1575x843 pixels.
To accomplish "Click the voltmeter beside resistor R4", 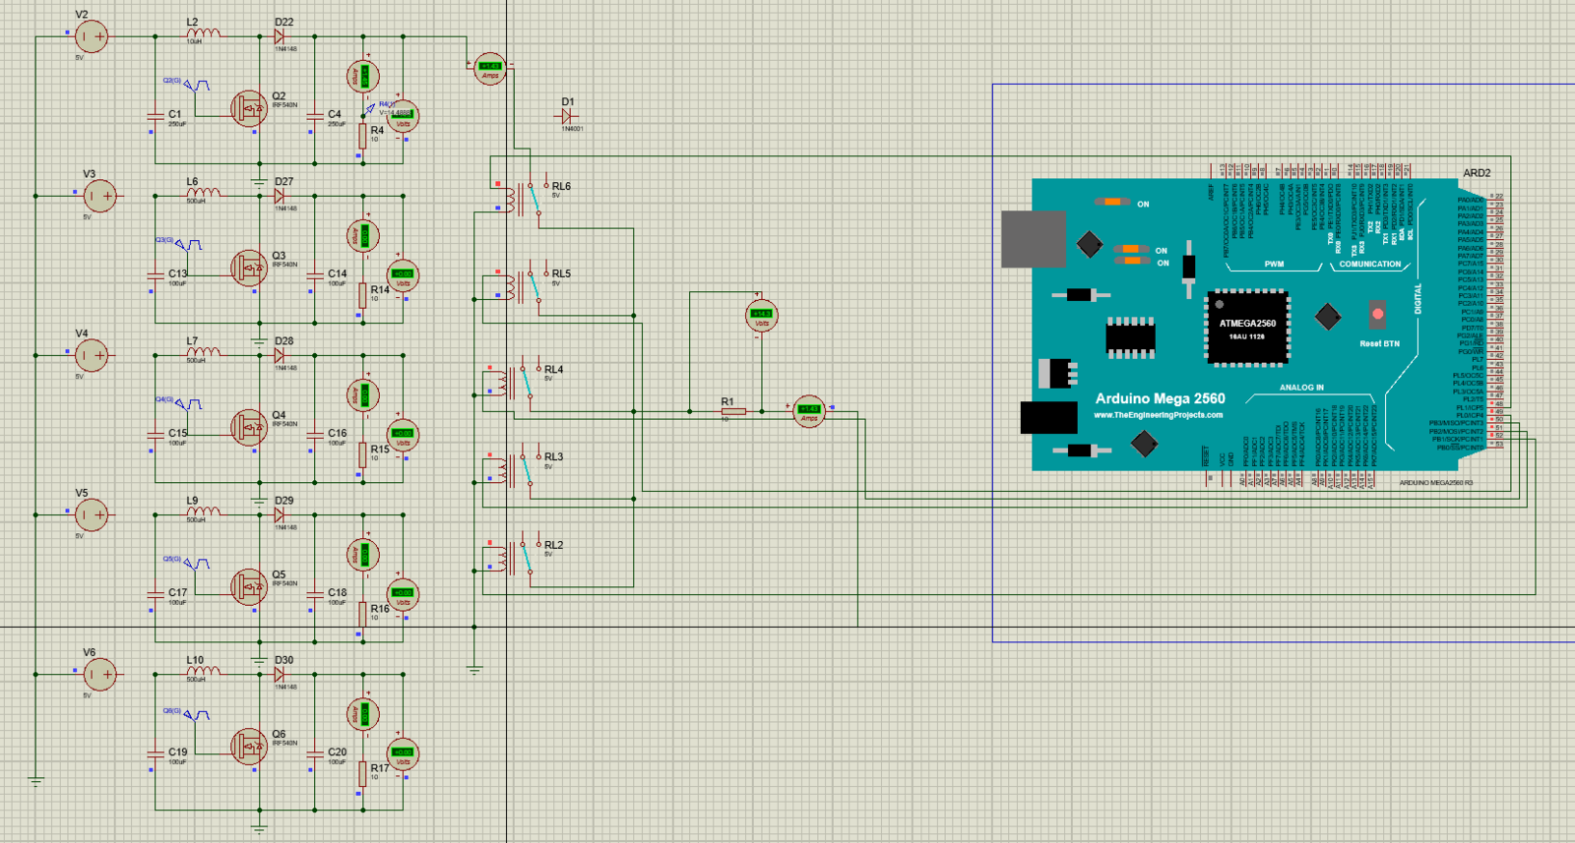I will pyautogui.click(x=403, y=116).
